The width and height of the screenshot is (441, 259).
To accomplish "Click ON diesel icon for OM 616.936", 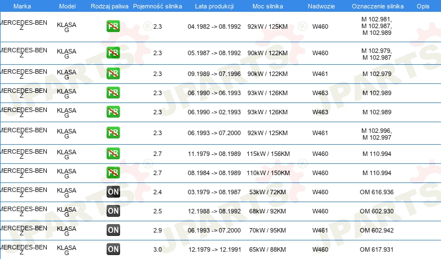I will tap(113, 191).
